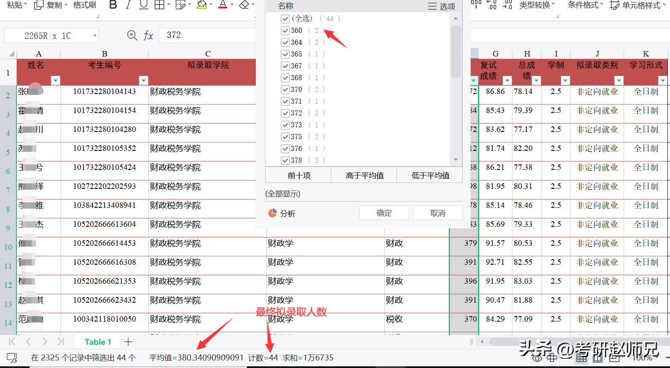Click the eraser clear-formatting icon
670x368 pixels.
[244, 5]
